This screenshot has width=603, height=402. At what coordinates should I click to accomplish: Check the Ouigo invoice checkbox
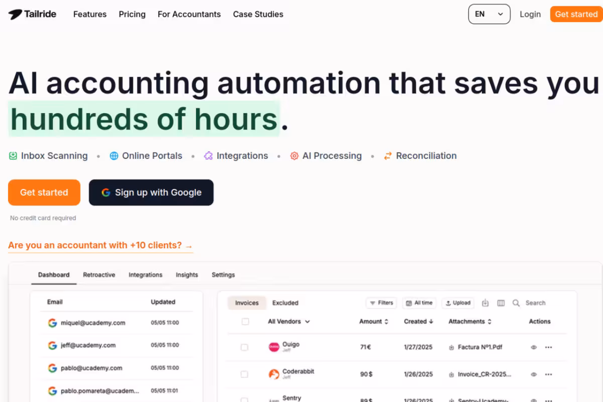click(x=244, y=347)
